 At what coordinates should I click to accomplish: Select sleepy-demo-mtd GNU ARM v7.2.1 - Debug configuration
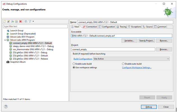point(33,46)
